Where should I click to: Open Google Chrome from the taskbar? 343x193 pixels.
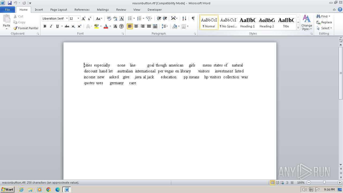coord(49,190)
